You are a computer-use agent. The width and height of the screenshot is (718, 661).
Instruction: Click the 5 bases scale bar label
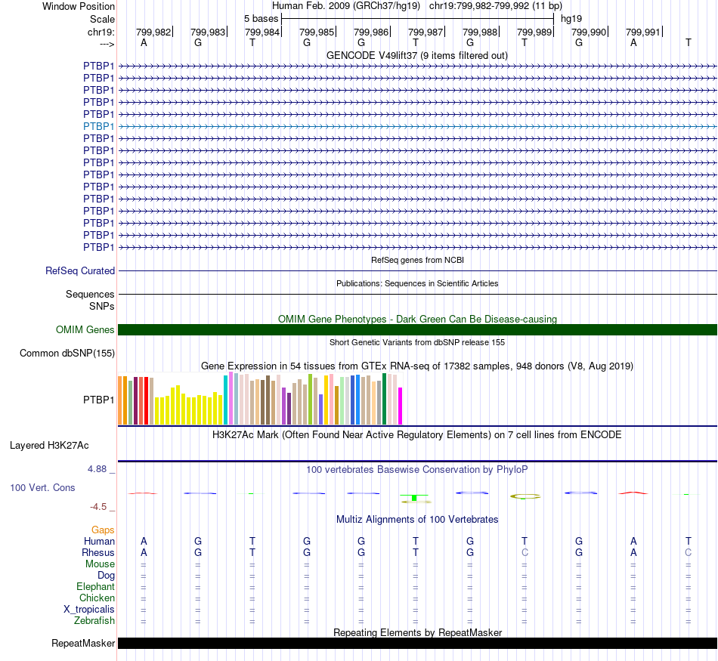pyautogui.click(x=261, y=19)
